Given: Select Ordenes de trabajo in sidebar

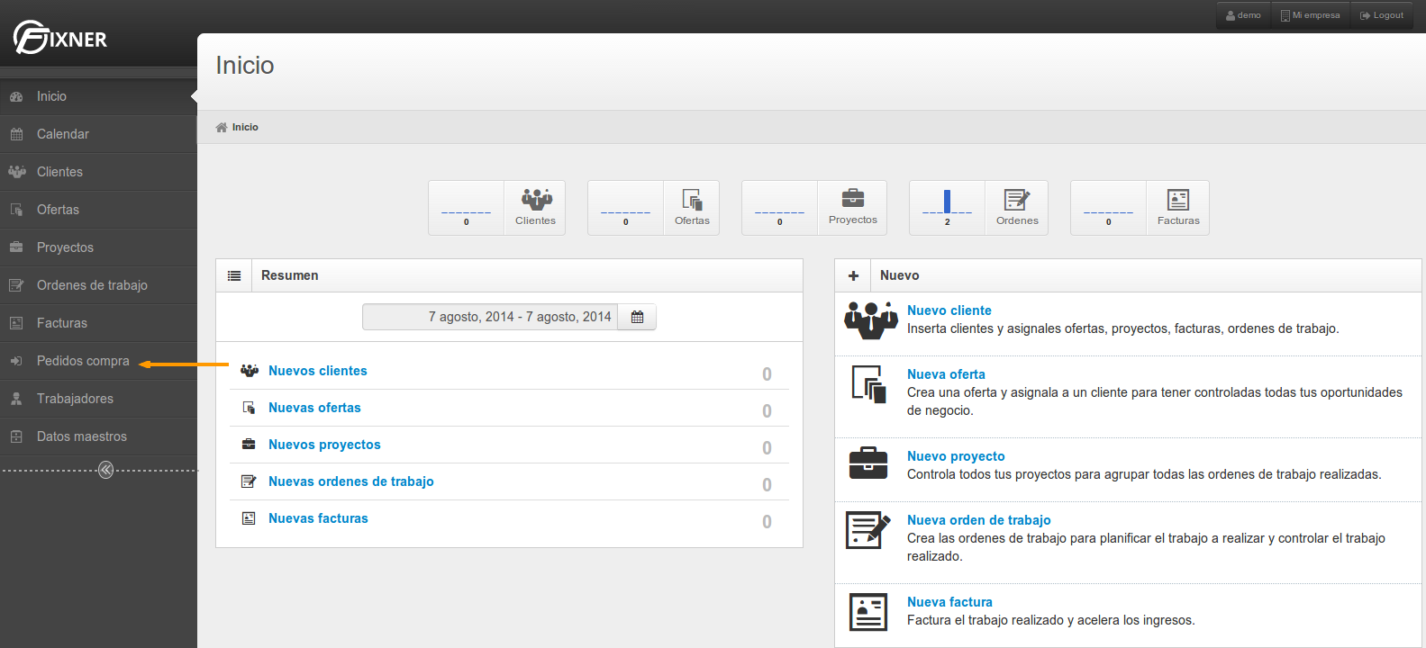Looking at the screenshot, I should click(98, 285).
